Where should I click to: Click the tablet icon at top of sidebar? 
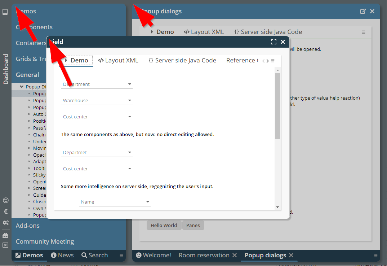click(x=5, y=12)
